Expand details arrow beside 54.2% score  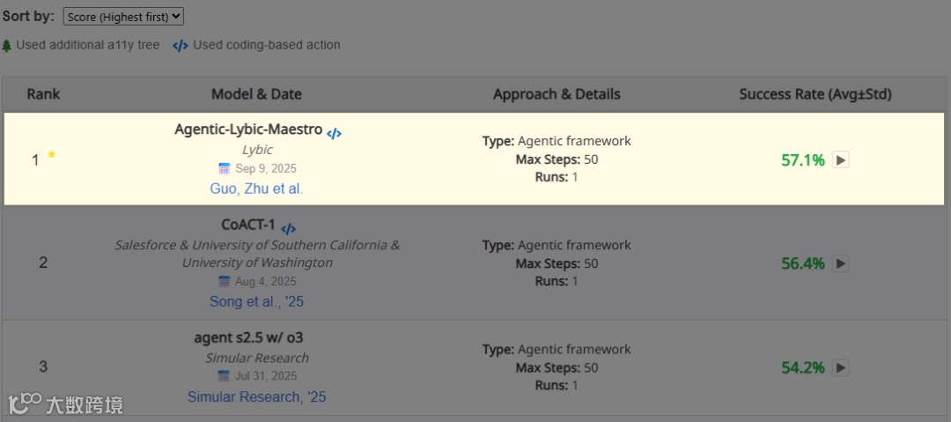841,367
